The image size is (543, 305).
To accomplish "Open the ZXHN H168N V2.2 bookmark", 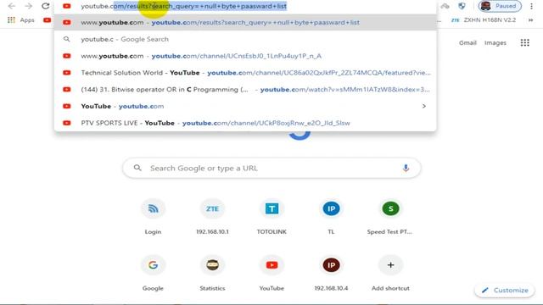I will click(484, 20).
